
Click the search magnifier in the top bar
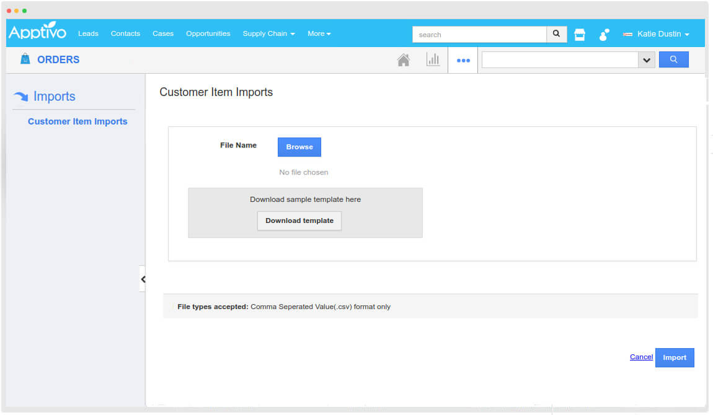pos(556,34)
